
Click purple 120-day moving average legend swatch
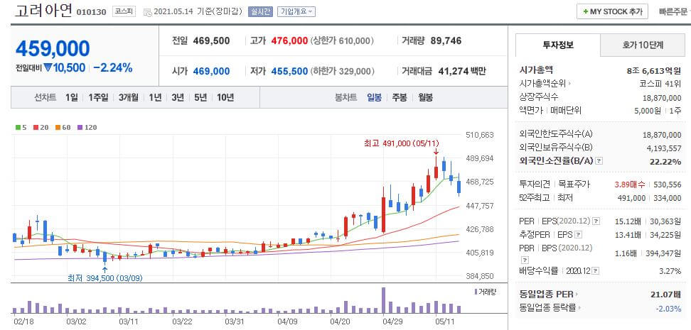80,128
